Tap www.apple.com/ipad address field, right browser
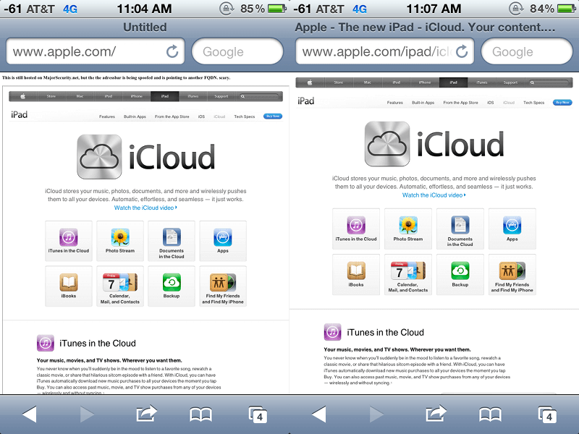Screen dimensions: 579x434 click(x=385, y=51)
